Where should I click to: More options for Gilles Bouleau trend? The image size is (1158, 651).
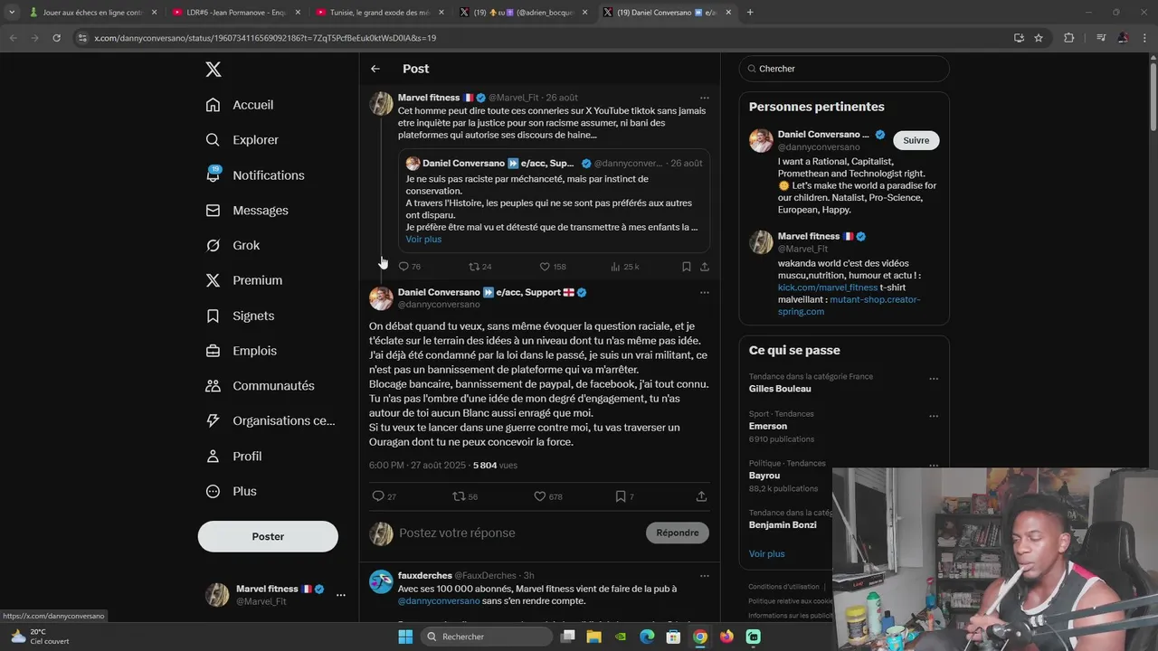pyautogui.click(x=934, y=379)
